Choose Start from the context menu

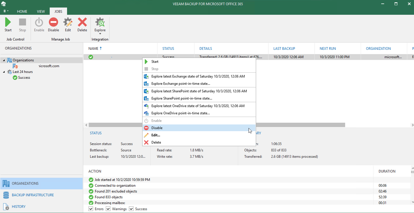(x=199, y=62)
